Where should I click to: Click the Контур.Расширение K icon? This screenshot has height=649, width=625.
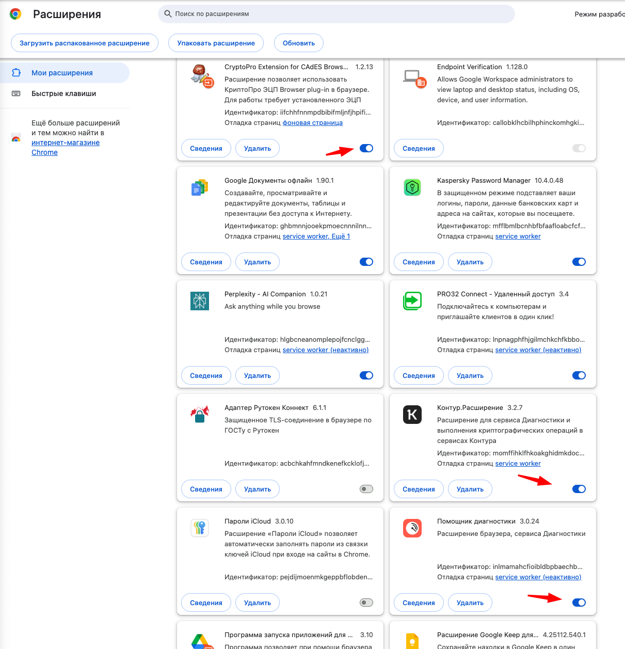[x=412, y=415]
